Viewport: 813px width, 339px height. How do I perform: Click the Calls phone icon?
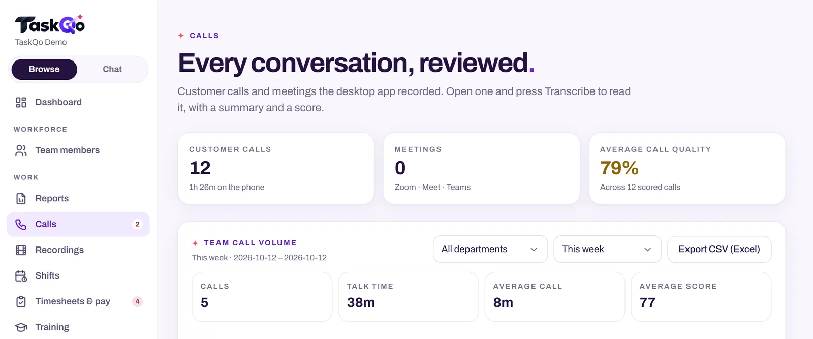tap(21, 224)
